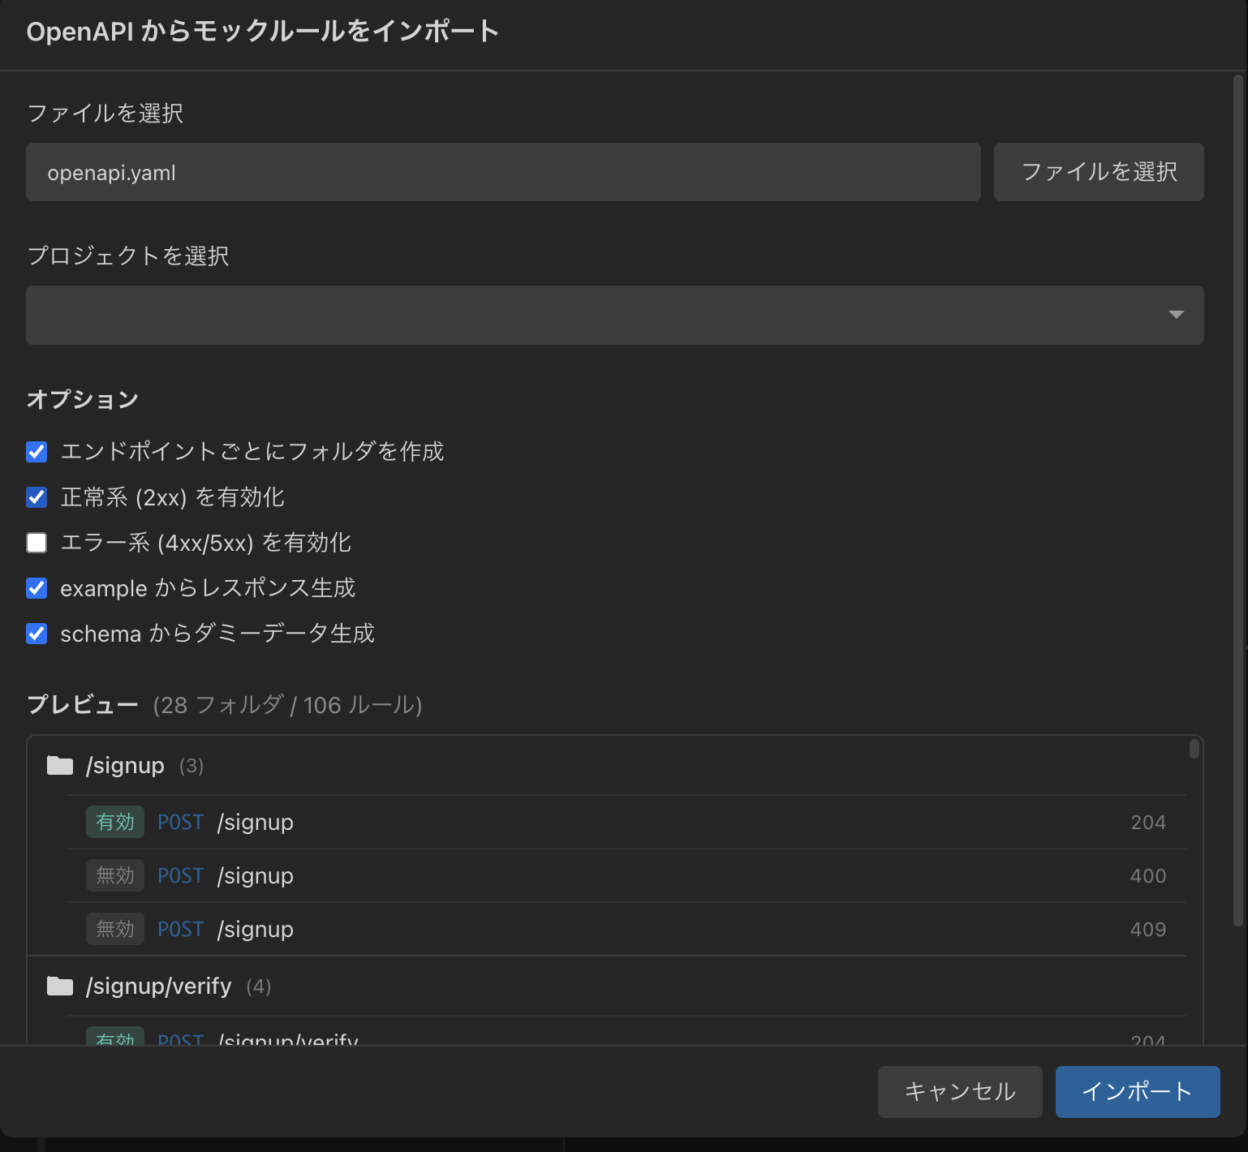Enable エラー系 (4xx/5xx) を有効化 checkbox
The height and width of the screenshot is (1152, 1248).
pos(37,543)
